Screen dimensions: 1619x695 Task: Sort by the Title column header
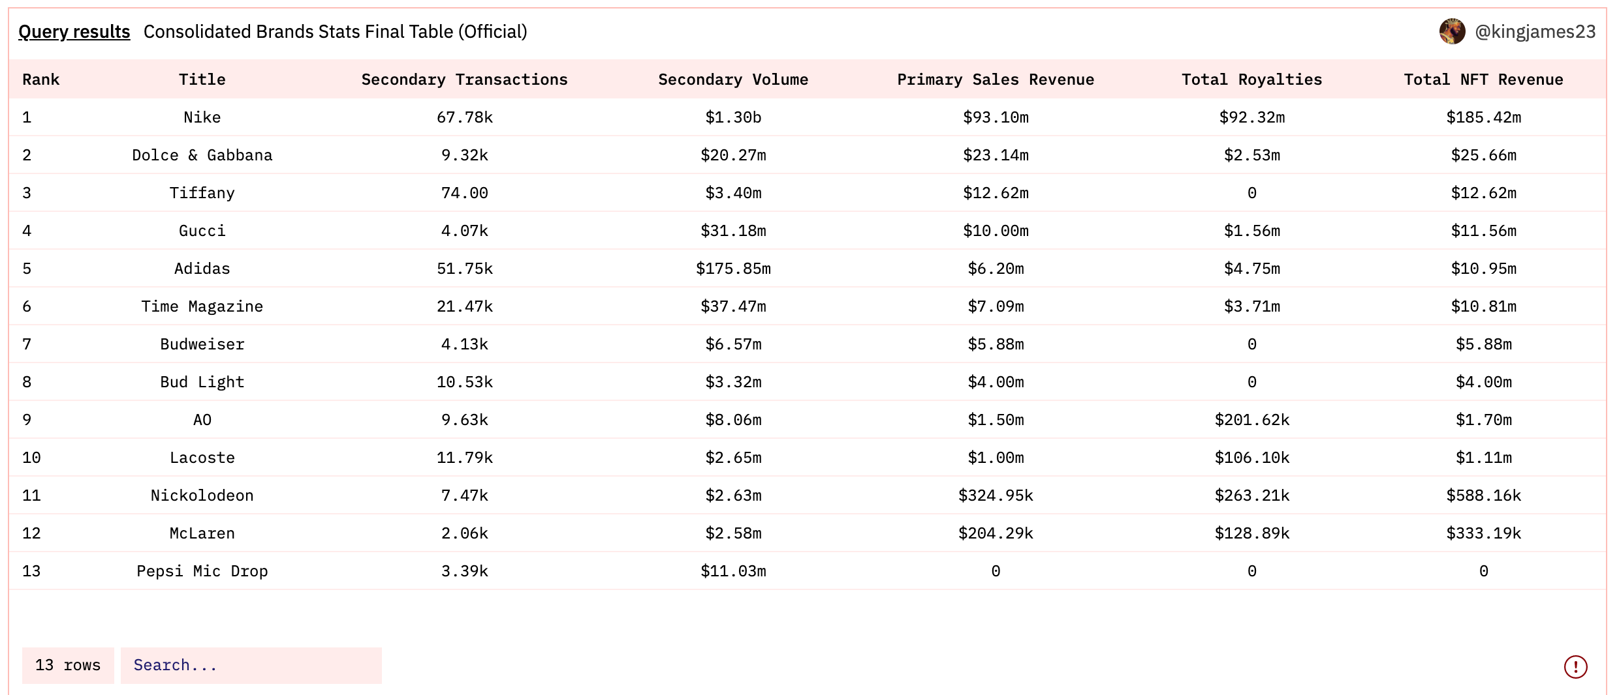(x=202, y=80)
